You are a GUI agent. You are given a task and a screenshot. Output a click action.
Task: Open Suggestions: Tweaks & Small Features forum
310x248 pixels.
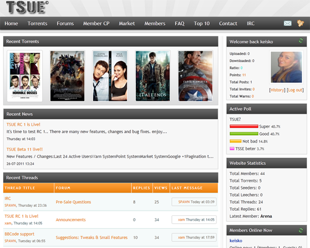click(x=92, y=237)
